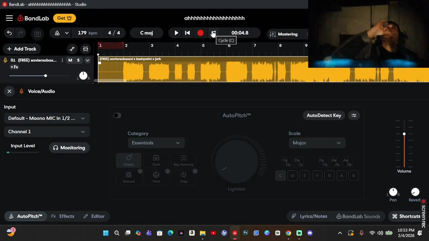
Task: Click the track-fit zoom icon beside Add Track
Action: tap(85, 49)
